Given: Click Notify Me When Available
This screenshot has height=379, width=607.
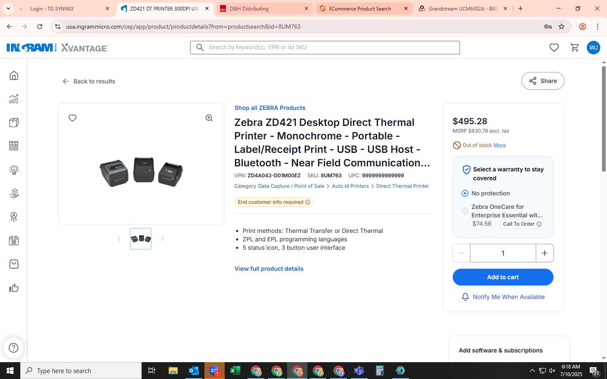Looking at the screenshot, I should (503, 297).
